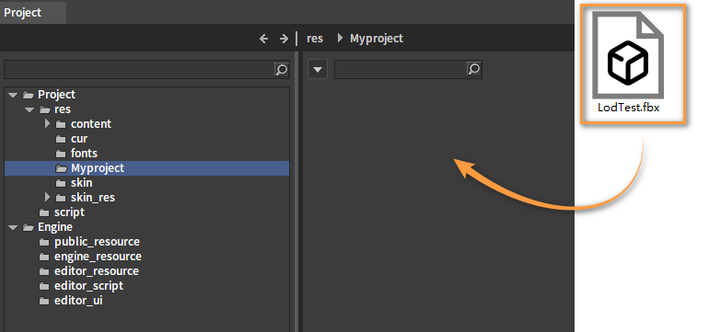Click the right panel search magnifier icon
This screenshot has width=709, height=332.
click(473, 69)
